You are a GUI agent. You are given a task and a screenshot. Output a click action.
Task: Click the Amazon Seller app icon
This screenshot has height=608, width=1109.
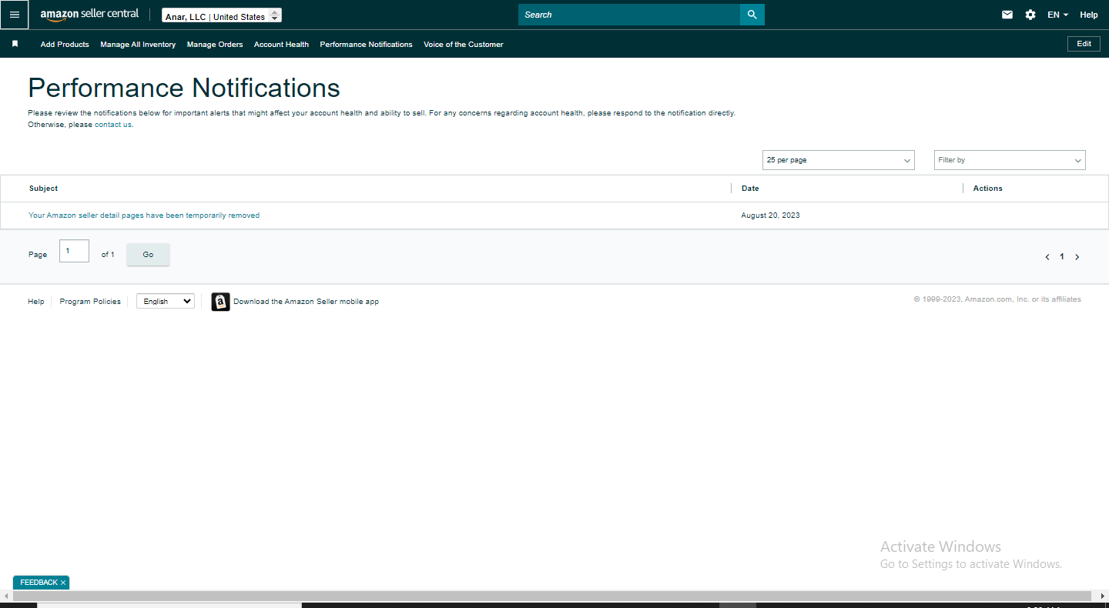tap(220, 302)
